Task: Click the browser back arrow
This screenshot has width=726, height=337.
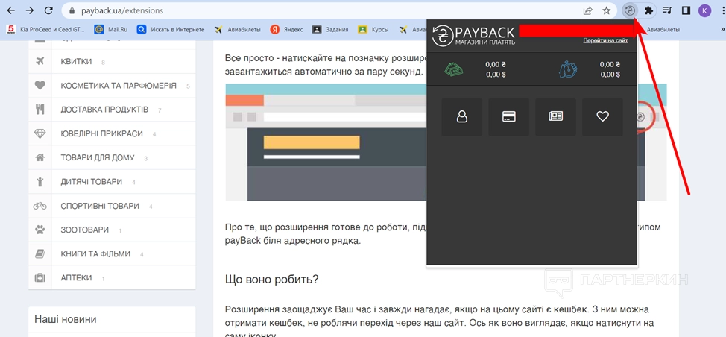Action: click(x=10, y=10)
